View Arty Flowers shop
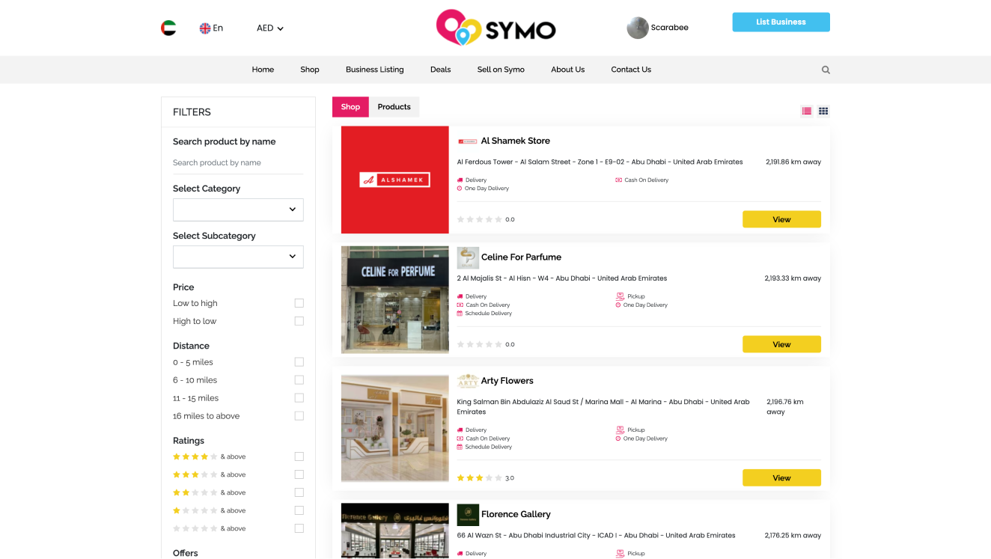 [x=781, y=477]
